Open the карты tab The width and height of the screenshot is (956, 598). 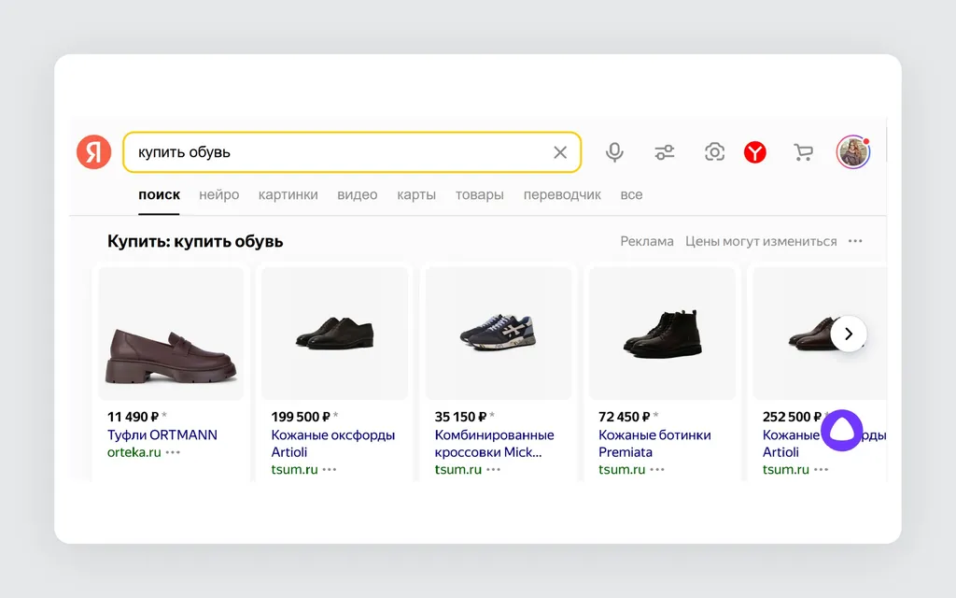pos(416,194)
